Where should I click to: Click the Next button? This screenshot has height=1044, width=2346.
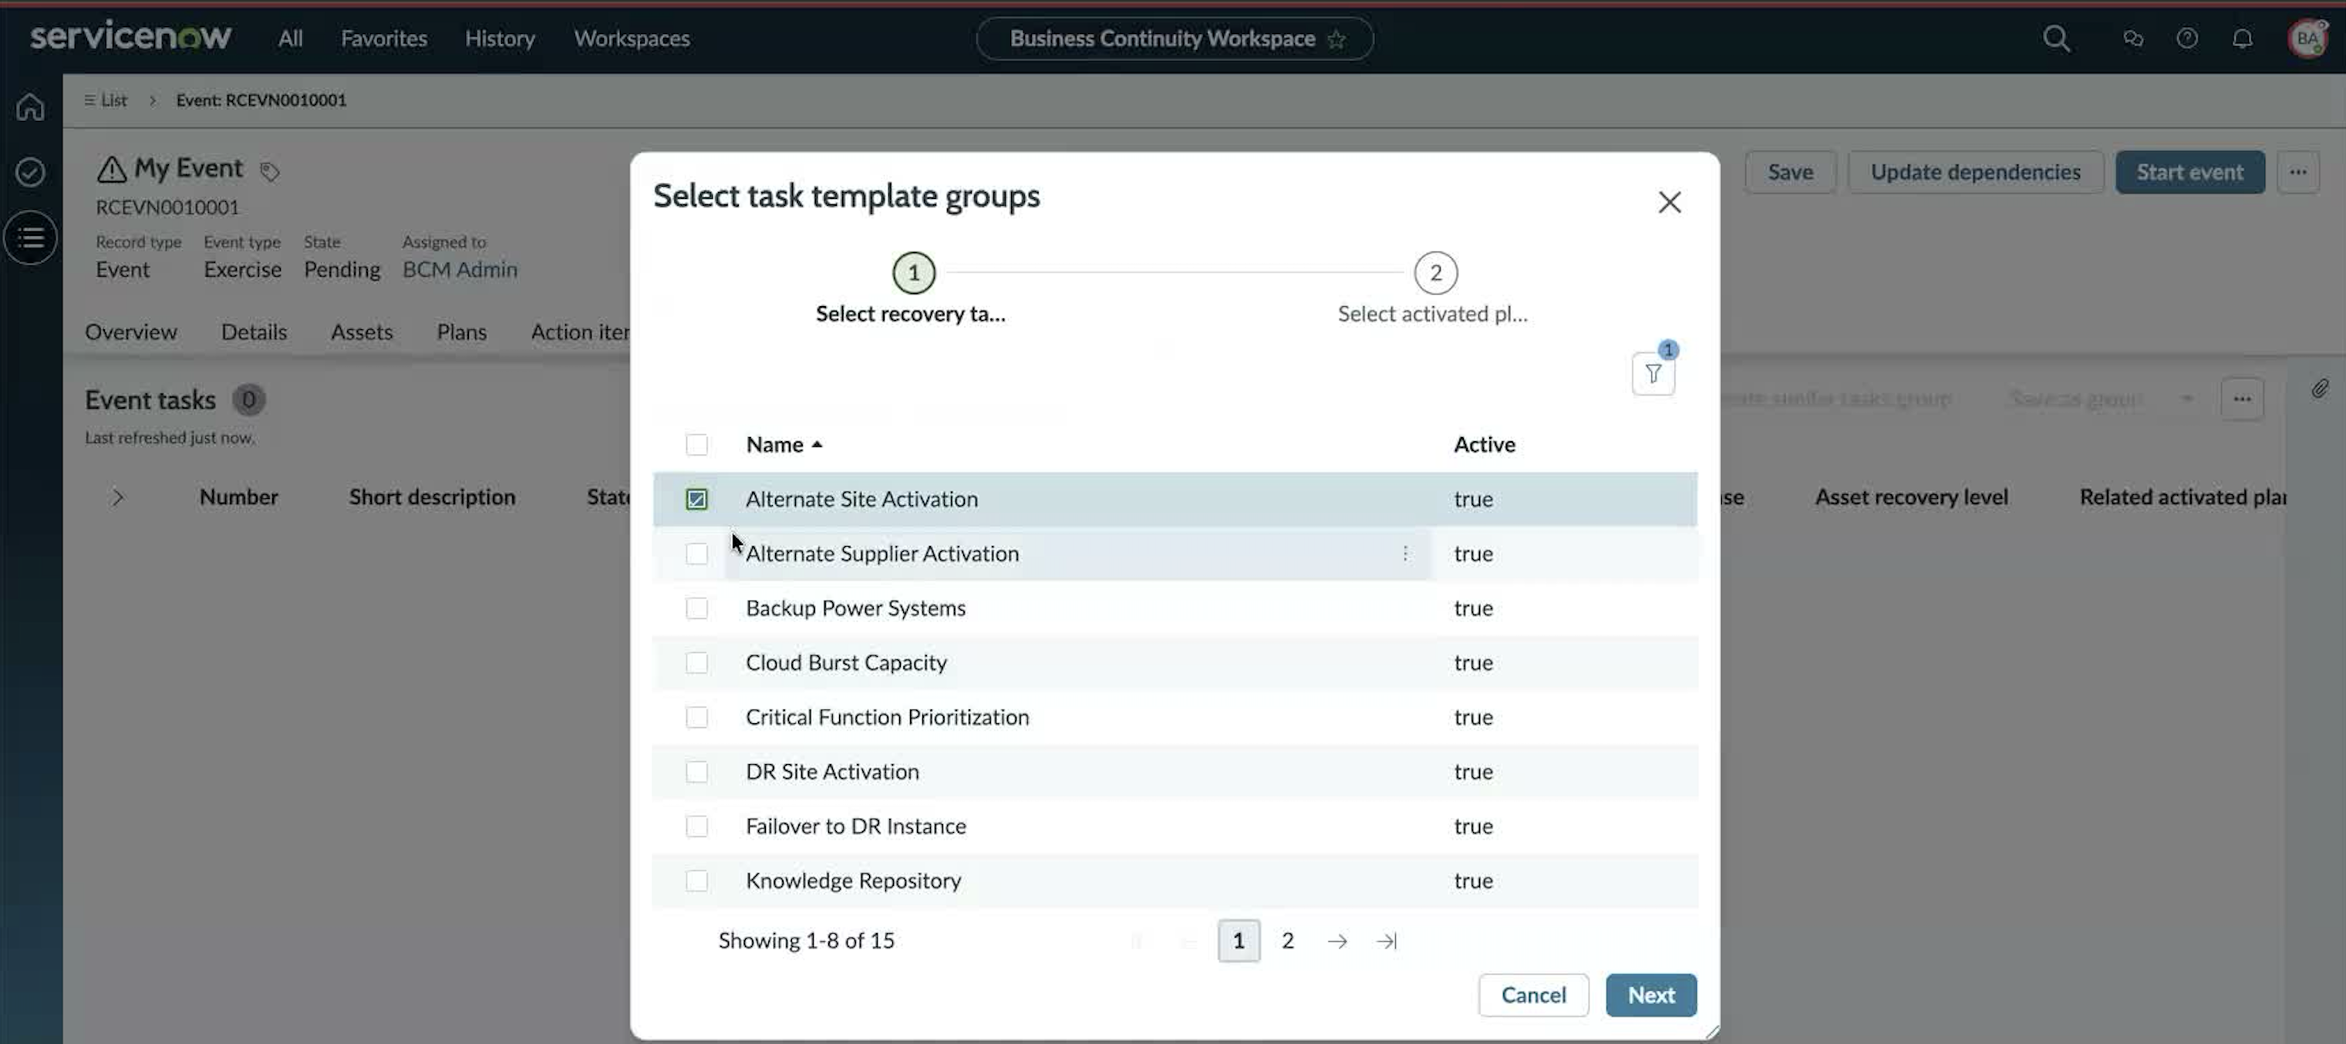(x=1651, y=995)
